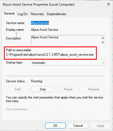Close the Aliyun Assist Service Properties dialog
Screen dimensions: 113x131
(109, 4)
